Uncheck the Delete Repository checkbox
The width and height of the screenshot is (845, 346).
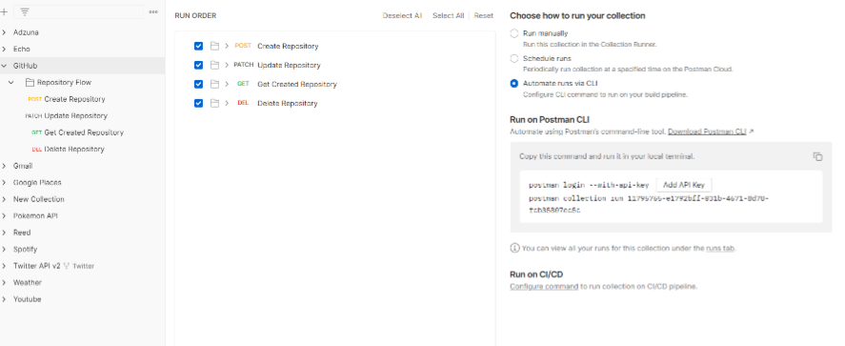[x=198, y=103]
